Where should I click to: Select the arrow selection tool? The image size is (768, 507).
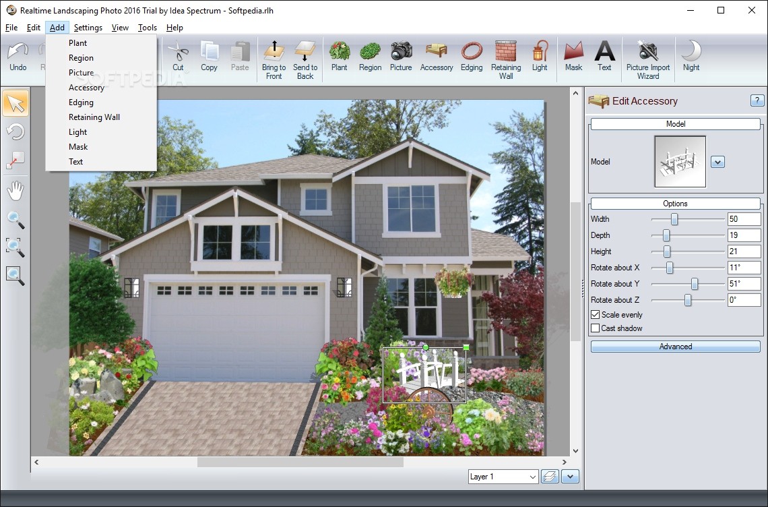click(15, 103)
